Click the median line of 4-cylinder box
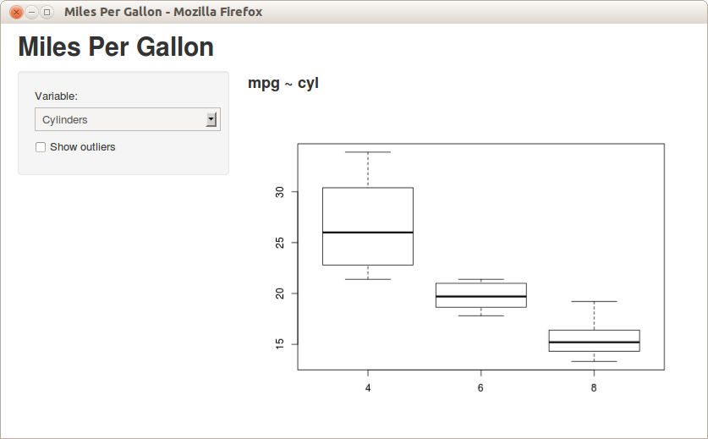 coord(368,233)
